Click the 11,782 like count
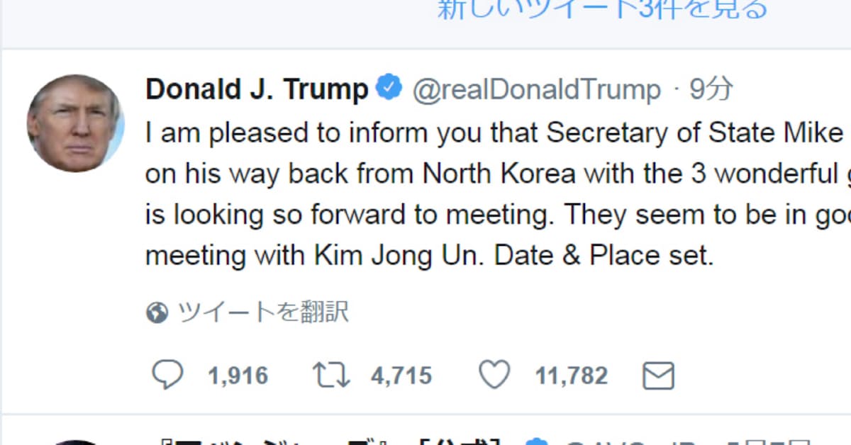This screenshot has width=851, height=445. [571, 376]
